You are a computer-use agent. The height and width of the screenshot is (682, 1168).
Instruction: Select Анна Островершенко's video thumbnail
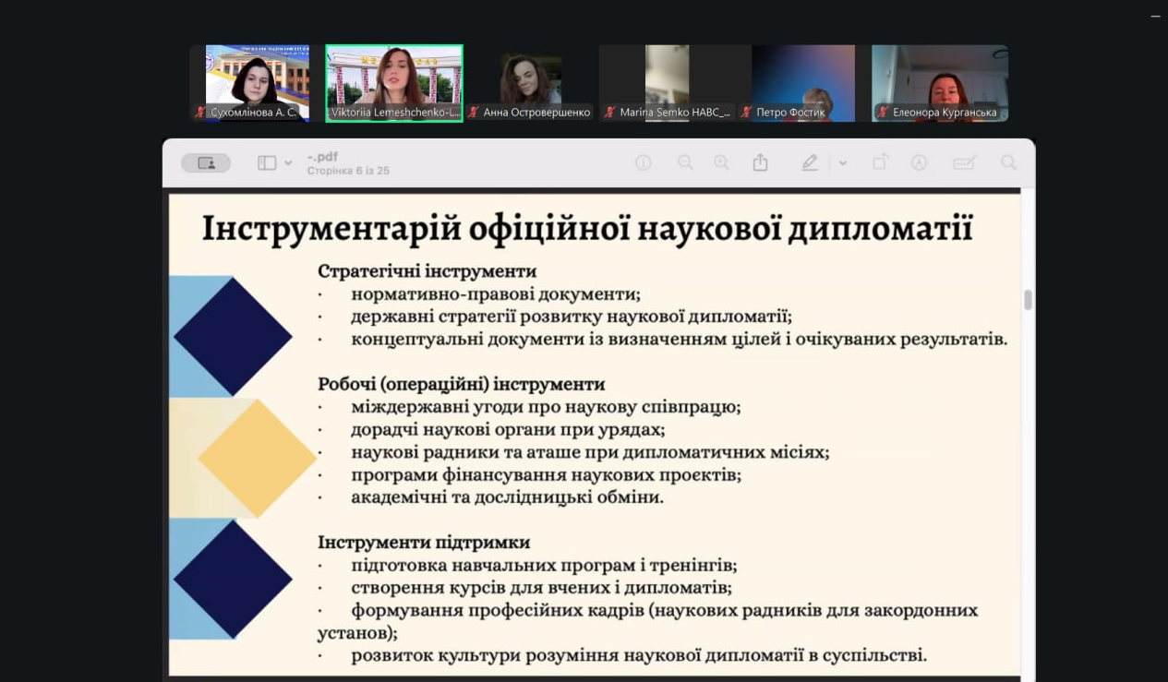pyautogui.click(x=531, y=83)
